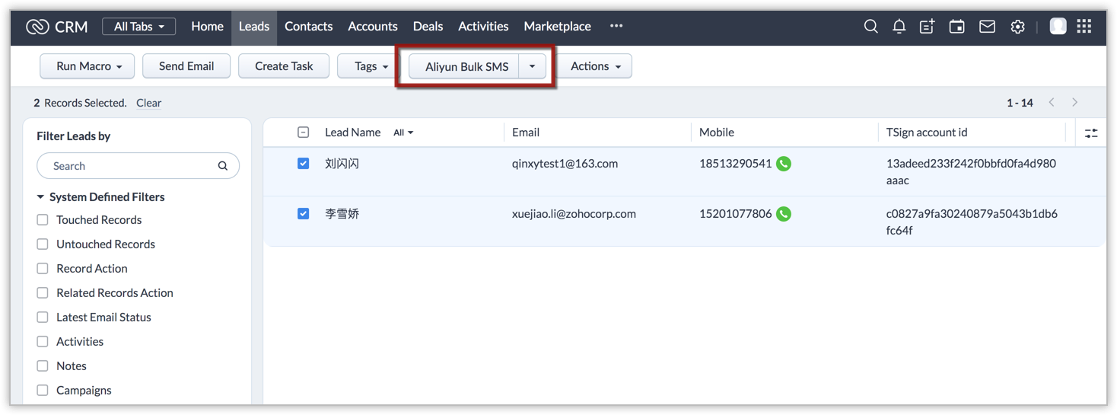
Task: Open the Lead Name All dropdown
Action: click(403, 132)
